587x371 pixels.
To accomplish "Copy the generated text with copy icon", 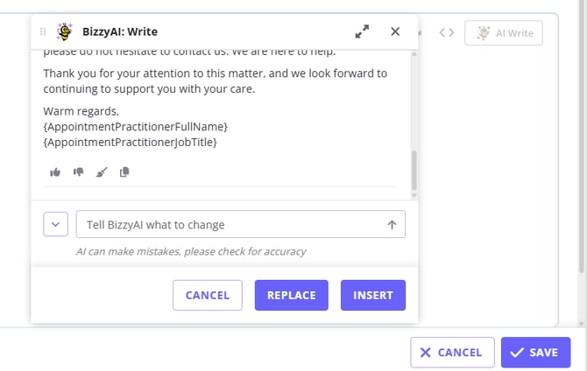I will tap(124, 172).
